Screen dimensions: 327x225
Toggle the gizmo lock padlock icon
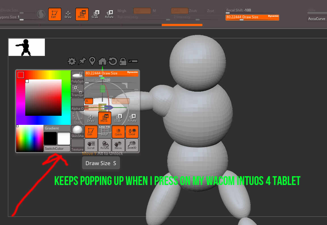coord(123,61)
